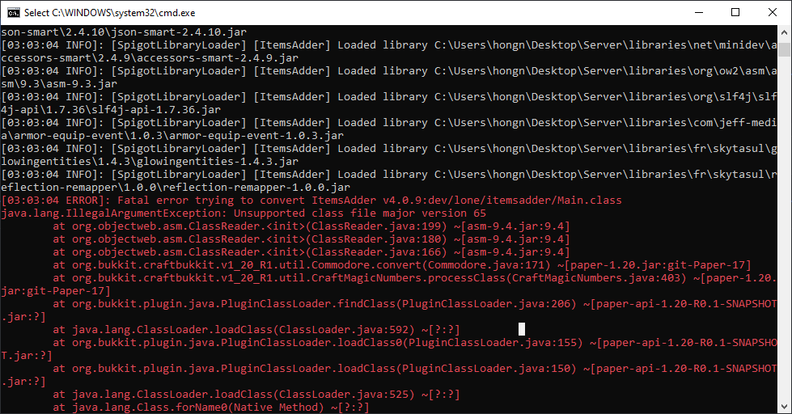This screenshot has width=792, height=414.
Task: Click 'PluginClassLoader.java:206' stack trace text
Action: tap(486, 303)
